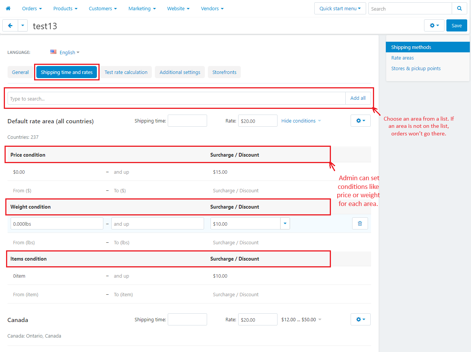Click the US flag language icon
Image resolution: width=471 pixels, height=352 pixels.
click(53, 52)
